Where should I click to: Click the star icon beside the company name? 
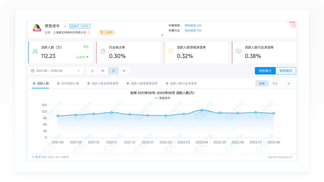click(89, 32)
